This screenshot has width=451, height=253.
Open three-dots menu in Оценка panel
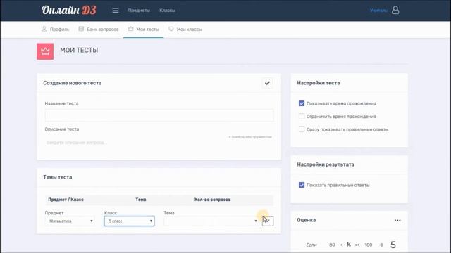pos(397,220)
